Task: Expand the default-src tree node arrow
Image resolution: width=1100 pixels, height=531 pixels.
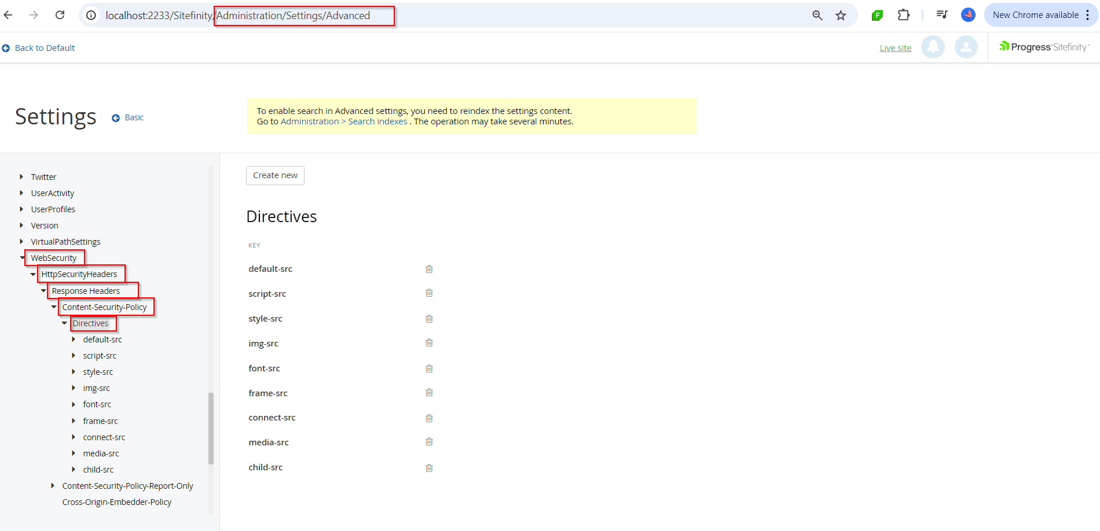Action: tap(74, 339)
